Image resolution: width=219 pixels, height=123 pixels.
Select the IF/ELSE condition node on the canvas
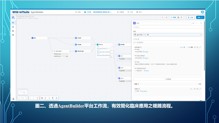(104, 50)
